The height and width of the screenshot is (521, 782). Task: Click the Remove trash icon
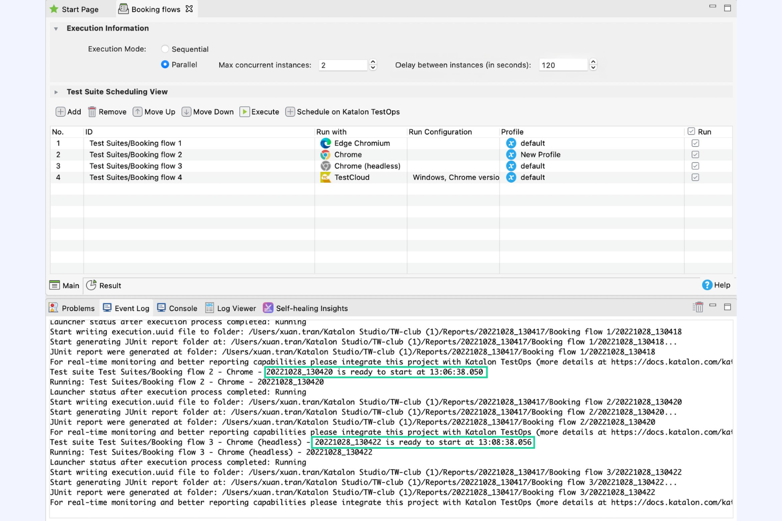point(92,112)
